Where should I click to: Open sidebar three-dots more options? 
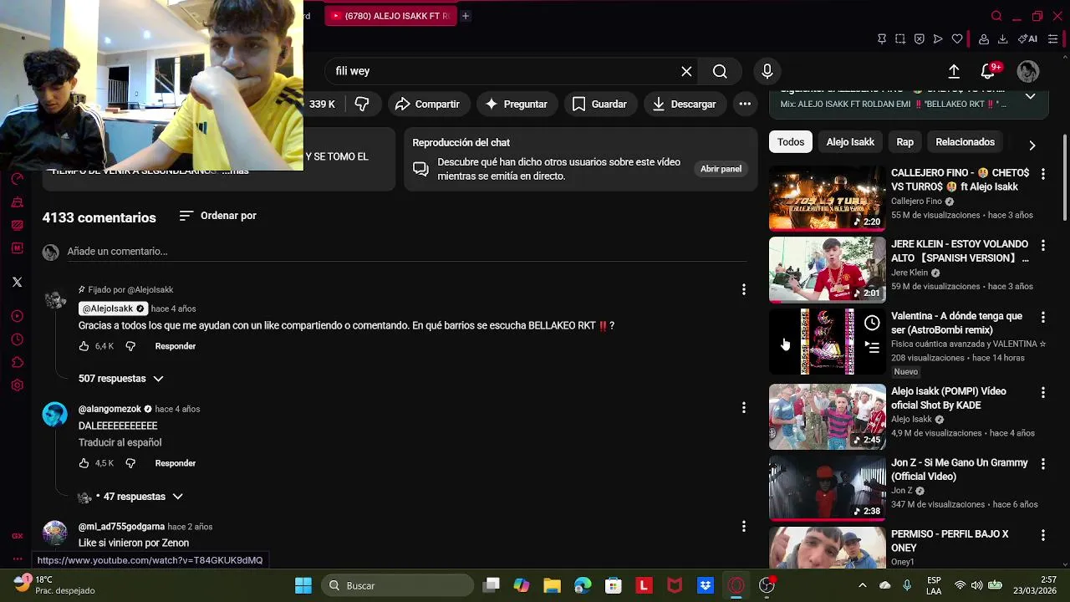17,559
